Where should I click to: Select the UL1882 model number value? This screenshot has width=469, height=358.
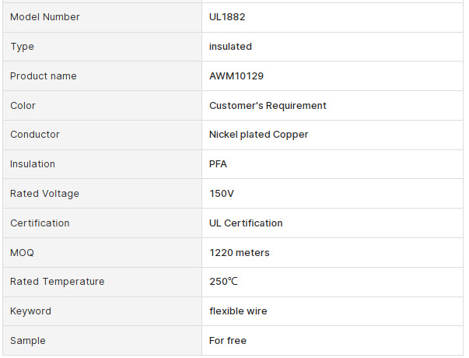click(227, 17)
